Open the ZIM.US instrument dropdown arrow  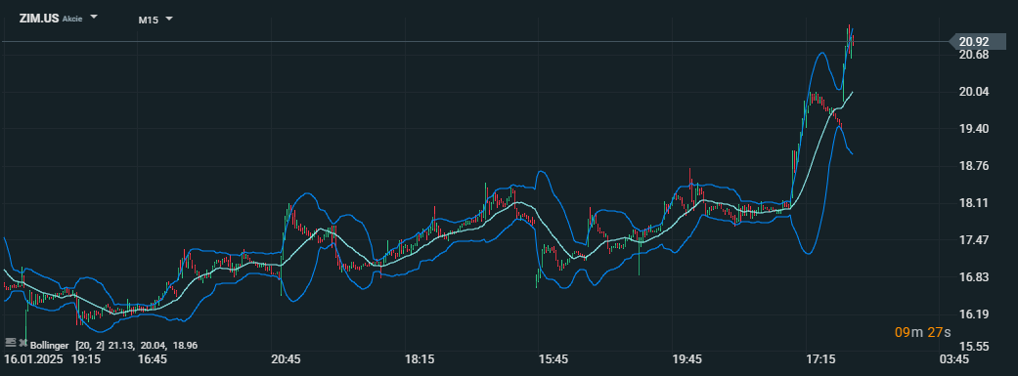pos(94,17)
